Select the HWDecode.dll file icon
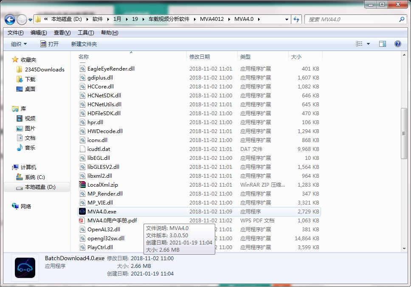The height and width of the screenshot is (287, 411). click(x=82, y=131)
